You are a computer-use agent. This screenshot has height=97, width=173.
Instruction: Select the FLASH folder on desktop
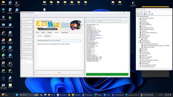tap(113, 3)
